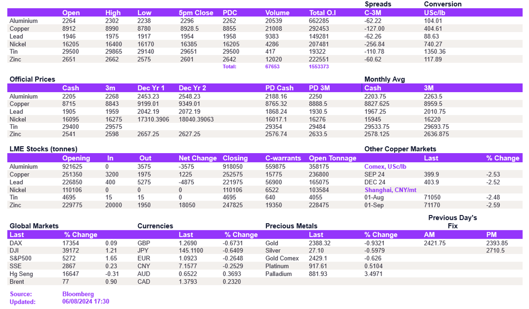Select the Zinc net change value 18050

pyautogui.click(x=186, y=206)
